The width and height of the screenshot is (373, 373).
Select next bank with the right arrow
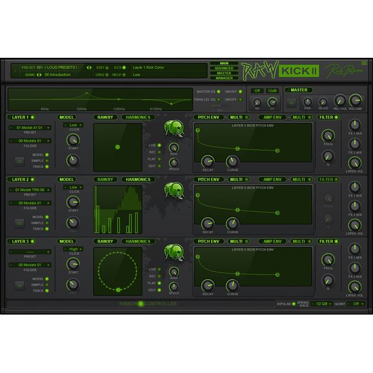[40, 75]
